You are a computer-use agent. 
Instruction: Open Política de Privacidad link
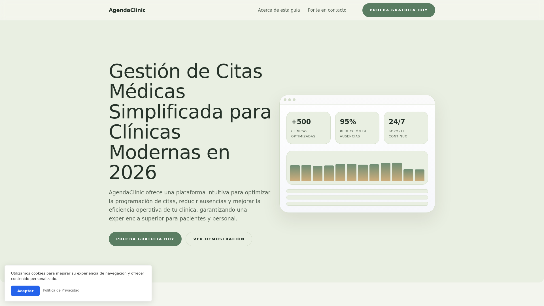click(x=61, y=290)
